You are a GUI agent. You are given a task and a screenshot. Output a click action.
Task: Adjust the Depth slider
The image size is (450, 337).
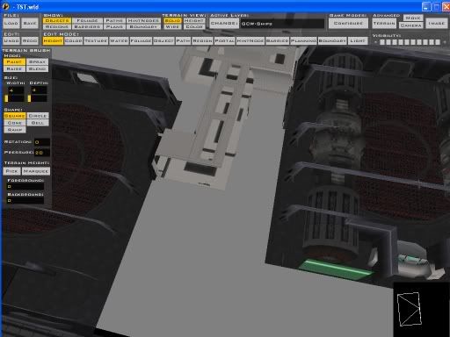click(37, 98)
